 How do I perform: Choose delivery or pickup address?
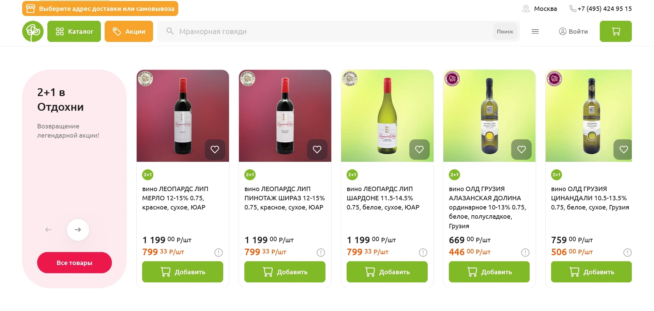pyautogui.click(x=100, y=9)
